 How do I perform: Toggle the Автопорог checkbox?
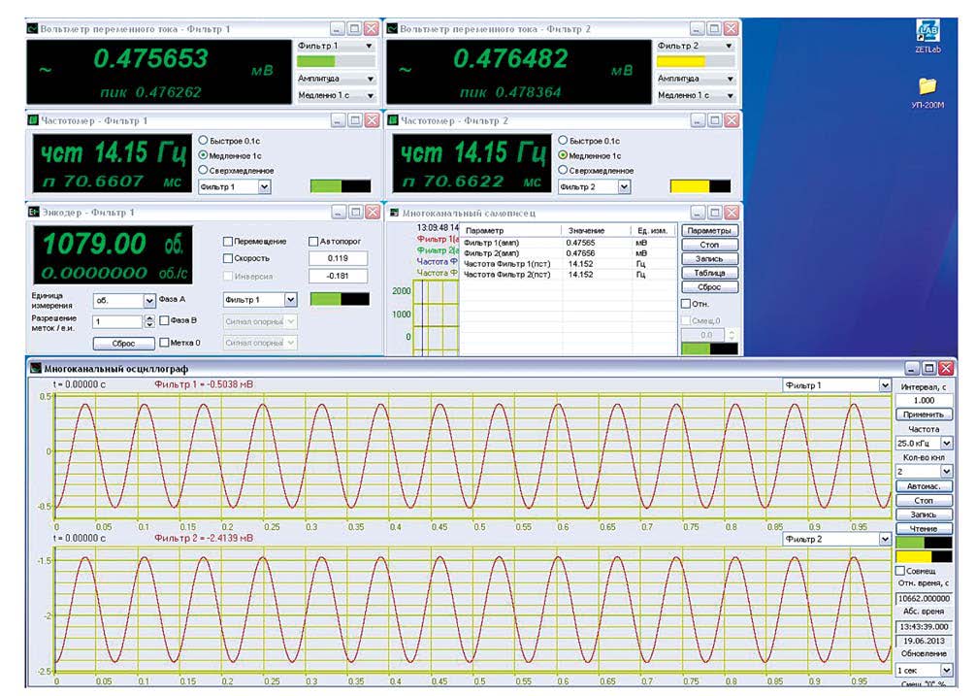click(313, 242)
